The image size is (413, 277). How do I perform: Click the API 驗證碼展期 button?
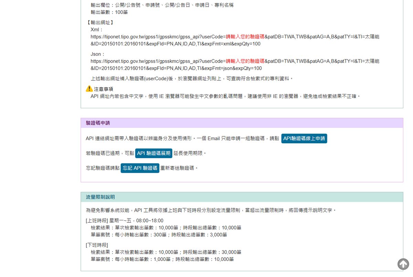pyautogui.click(x=153, y=153)
